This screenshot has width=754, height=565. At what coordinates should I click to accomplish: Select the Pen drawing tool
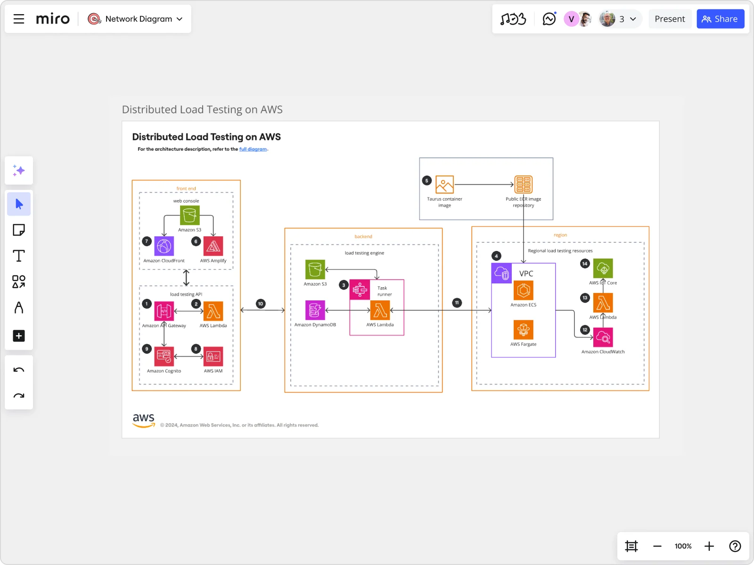coord(19,307)
